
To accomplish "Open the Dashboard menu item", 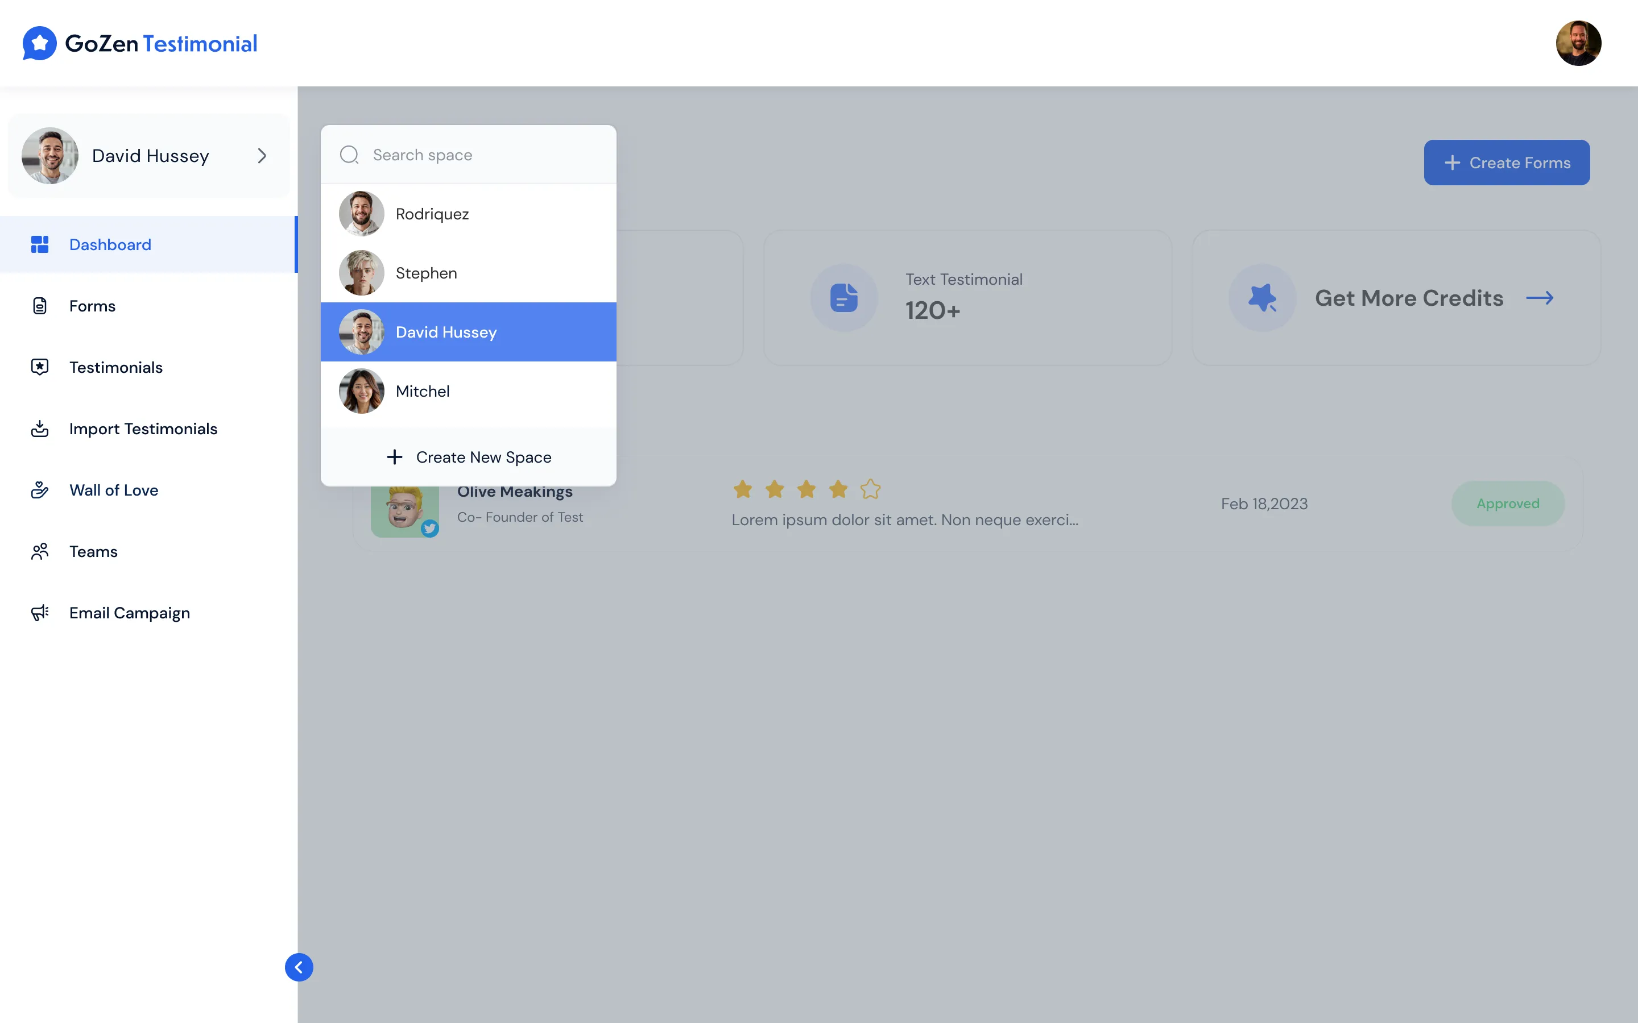I will pyautogui.click(x=149, y=244).
